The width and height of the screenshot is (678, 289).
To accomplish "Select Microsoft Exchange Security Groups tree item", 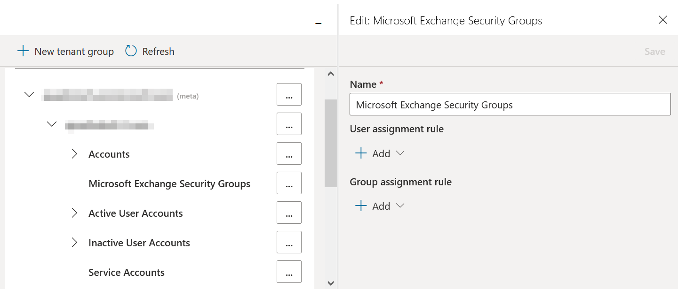I will [x=169, y=184].
